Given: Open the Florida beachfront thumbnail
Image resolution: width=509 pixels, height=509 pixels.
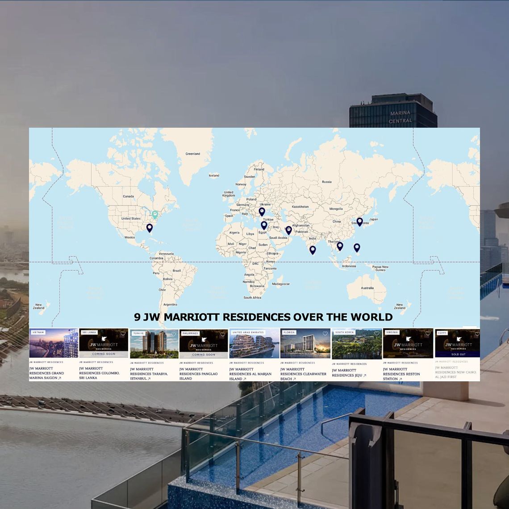Looking at the screenshot, I should (x=305, y=343).
